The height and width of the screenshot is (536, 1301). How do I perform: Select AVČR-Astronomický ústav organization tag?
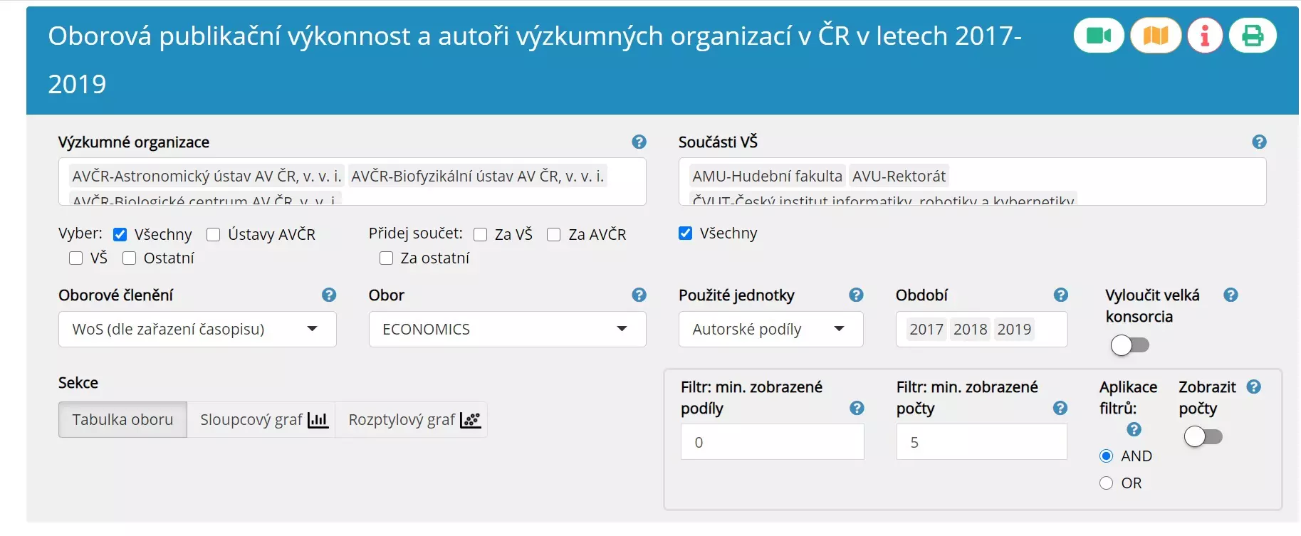(x=207, y=176)
